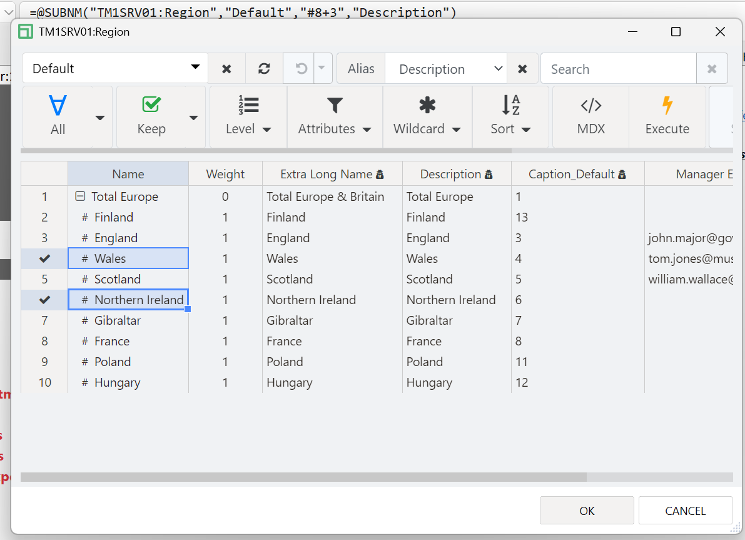Click inside the Search input field
This screenshot has height=540, width=745.
(618, 69)
